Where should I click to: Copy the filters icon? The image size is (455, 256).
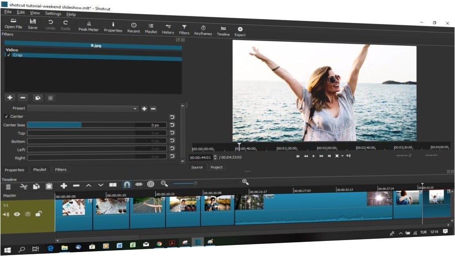[x=38, y=98]
